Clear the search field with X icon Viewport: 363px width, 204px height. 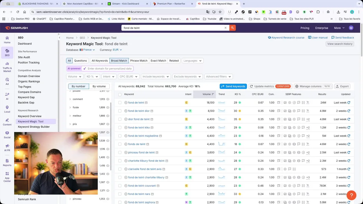point(225,28)
